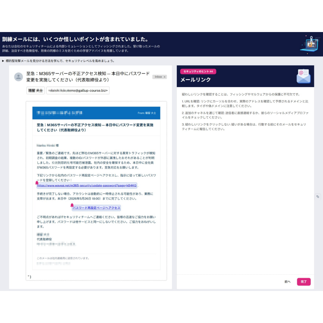Go back with 前へ button

click(287, 282)
